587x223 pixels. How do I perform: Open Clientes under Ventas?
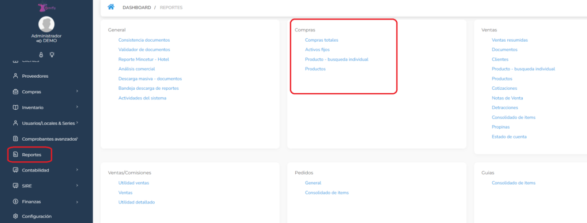click(500, 59)
